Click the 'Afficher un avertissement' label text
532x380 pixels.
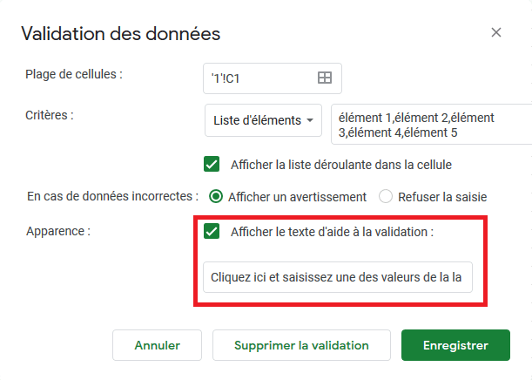[297, 197]
